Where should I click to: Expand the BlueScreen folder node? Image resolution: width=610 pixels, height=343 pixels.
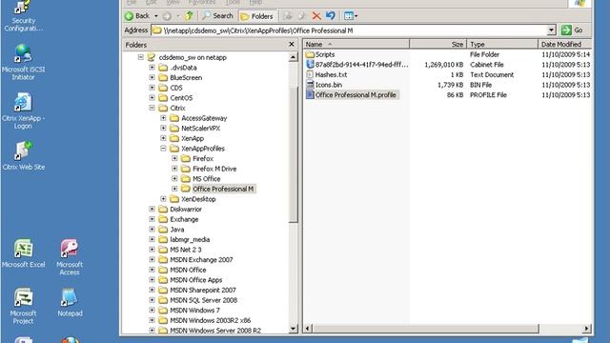(152, 77)
